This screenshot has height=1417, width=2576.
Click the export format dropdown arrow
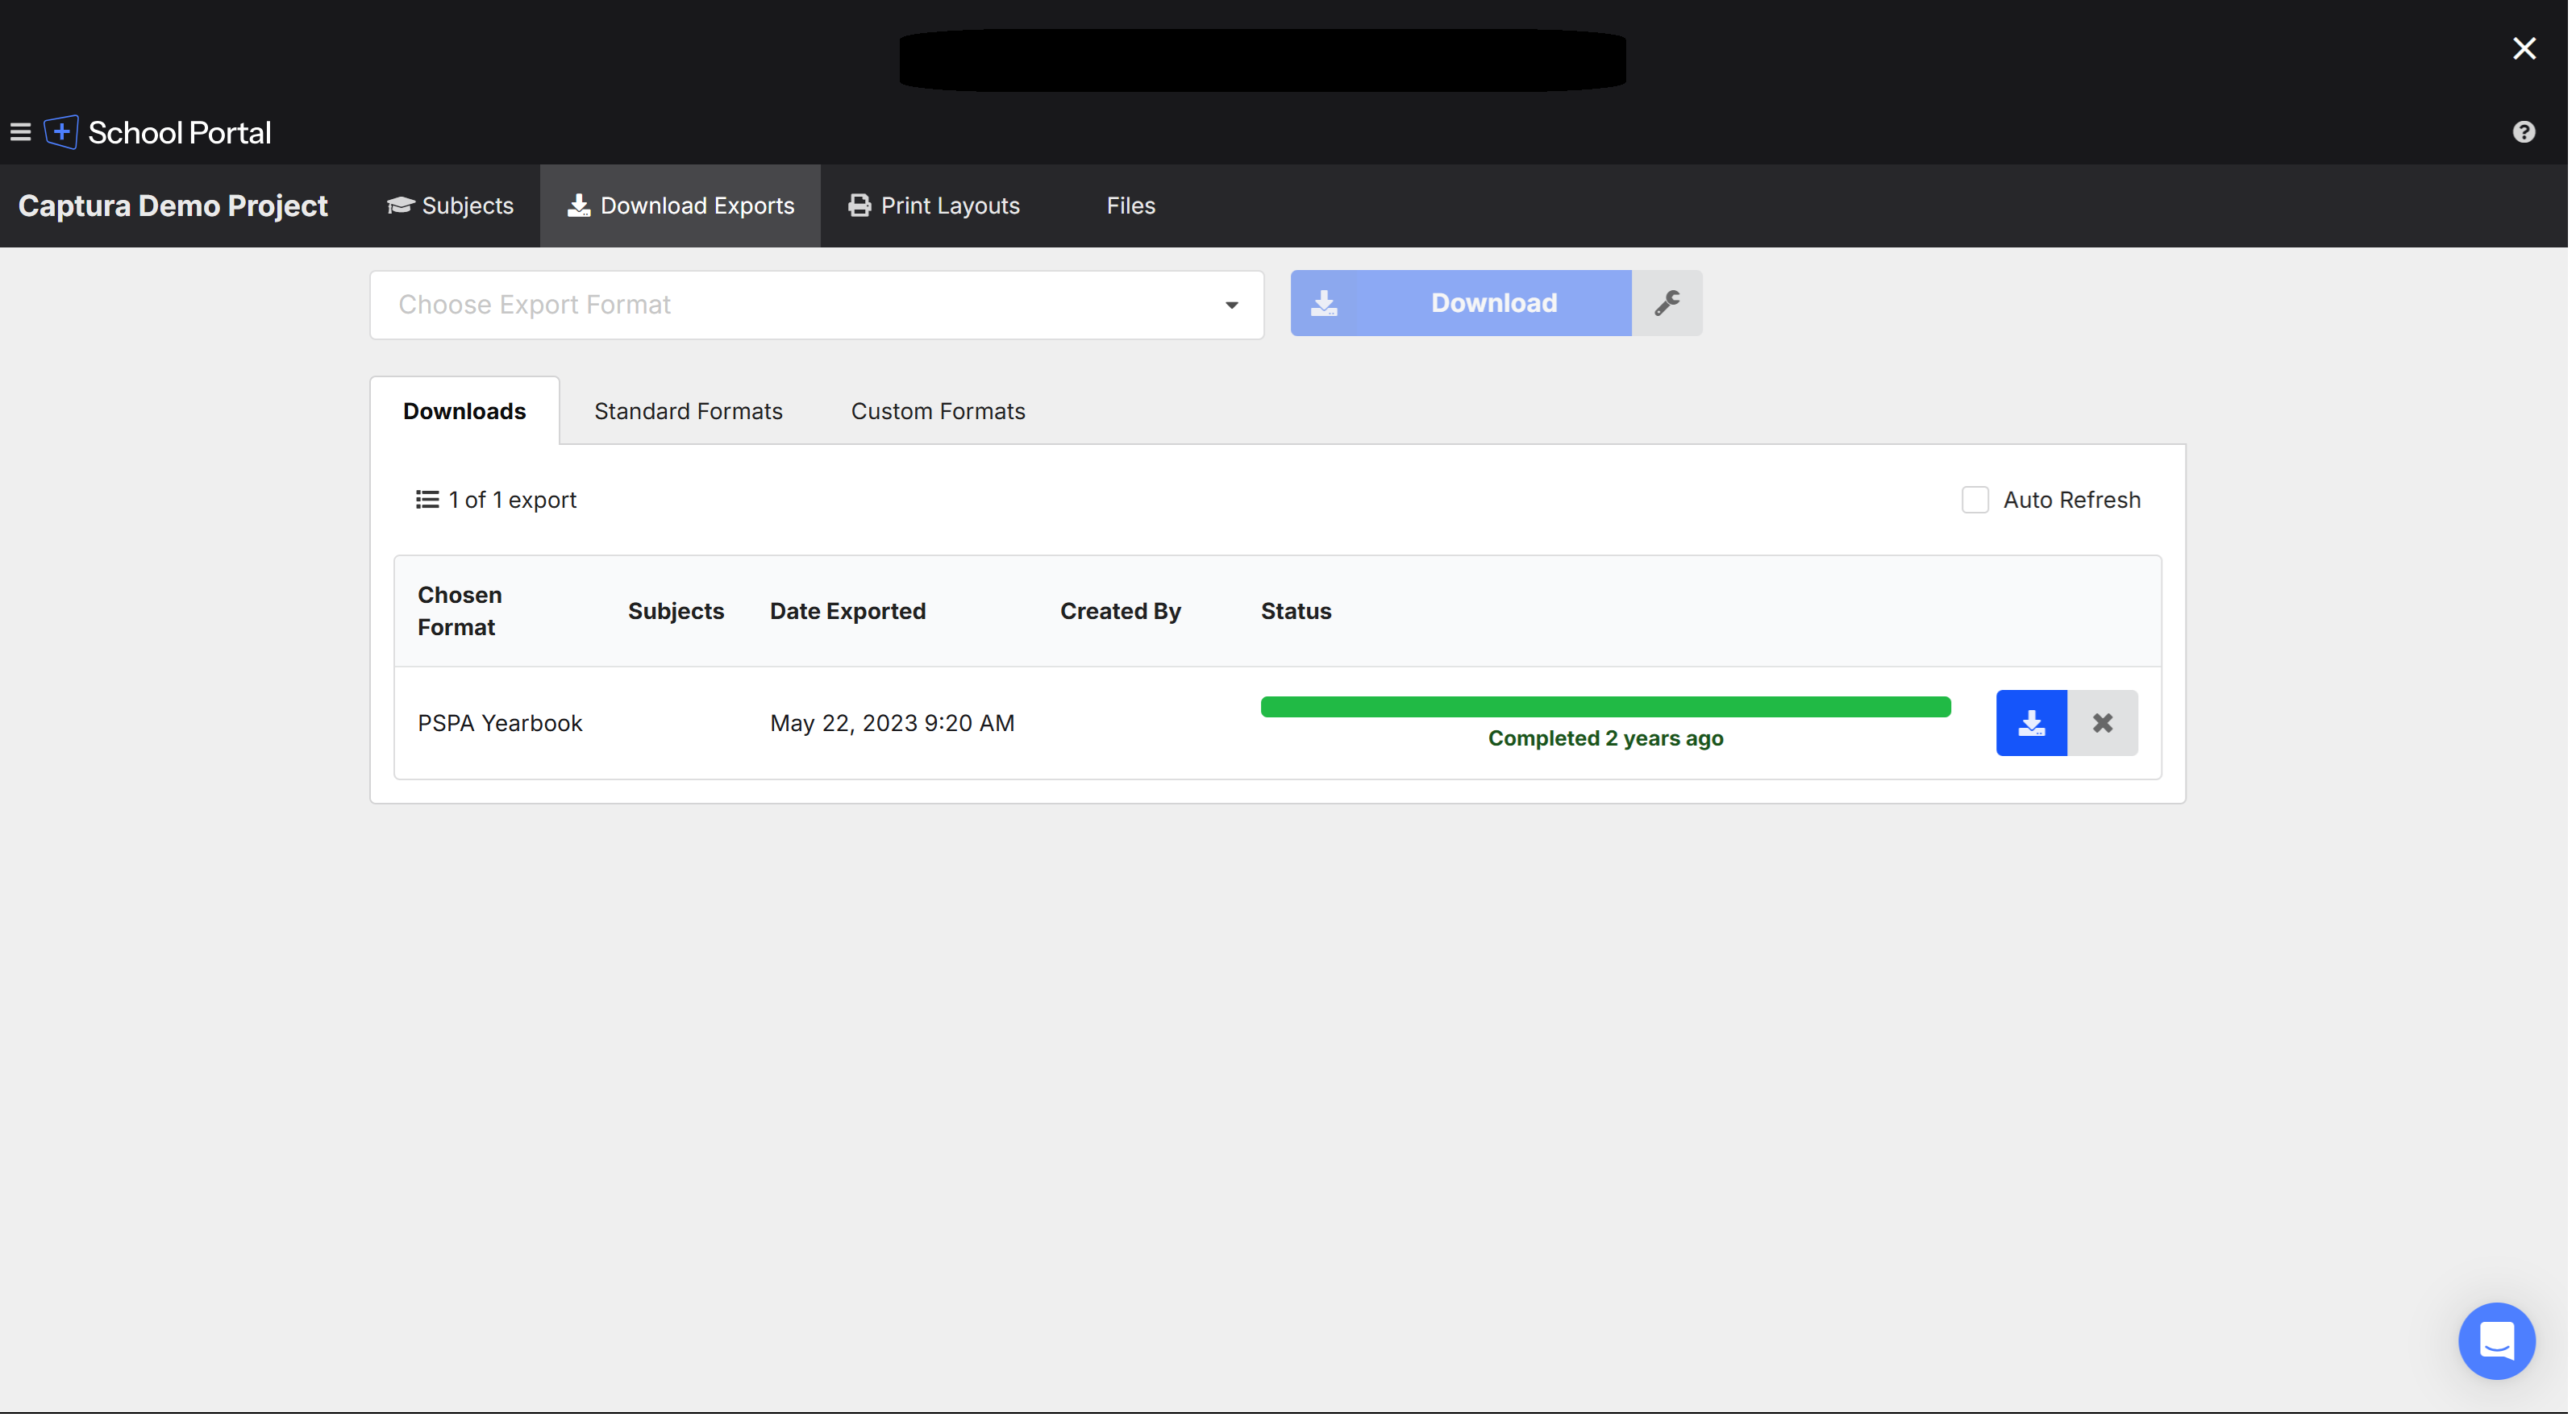click(x=1231, y=305)
